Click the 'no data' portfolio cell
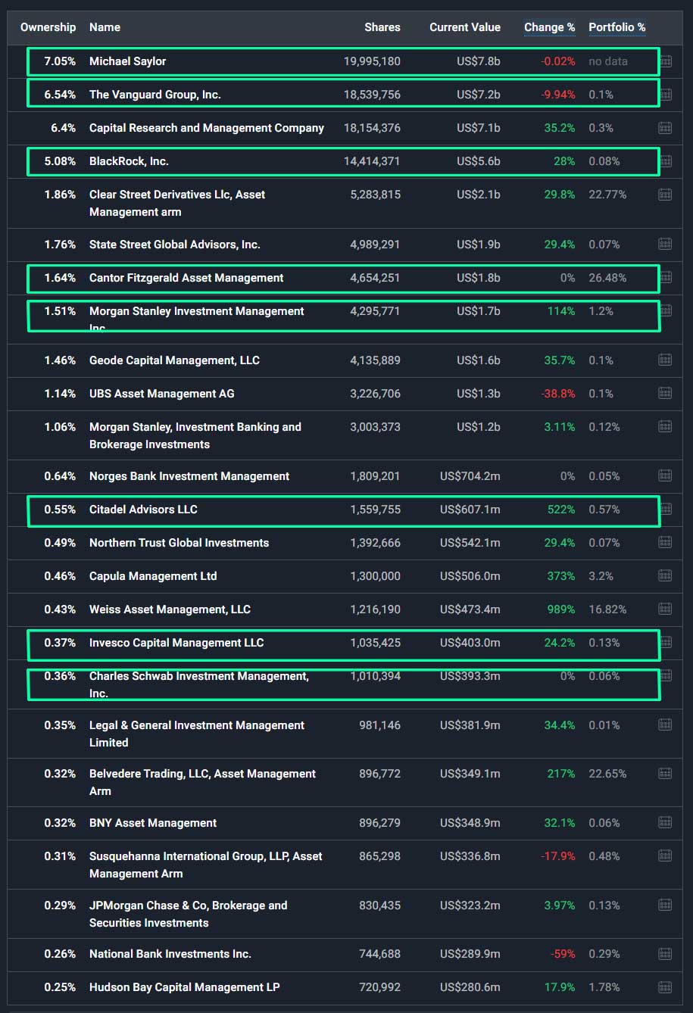 pos(608,61)
